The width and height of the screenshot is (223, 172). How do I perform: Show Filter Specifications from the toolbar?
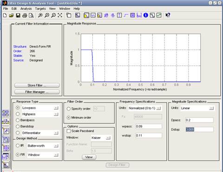coord(78,15)
